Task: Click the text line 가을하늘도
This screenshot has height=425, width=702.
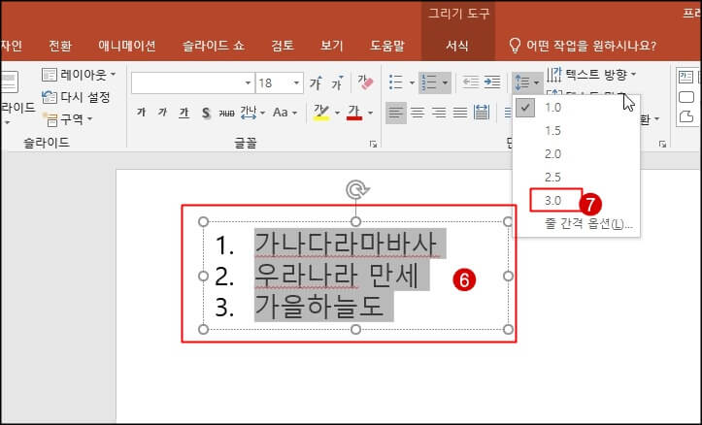Action: [x=318, y=307]
